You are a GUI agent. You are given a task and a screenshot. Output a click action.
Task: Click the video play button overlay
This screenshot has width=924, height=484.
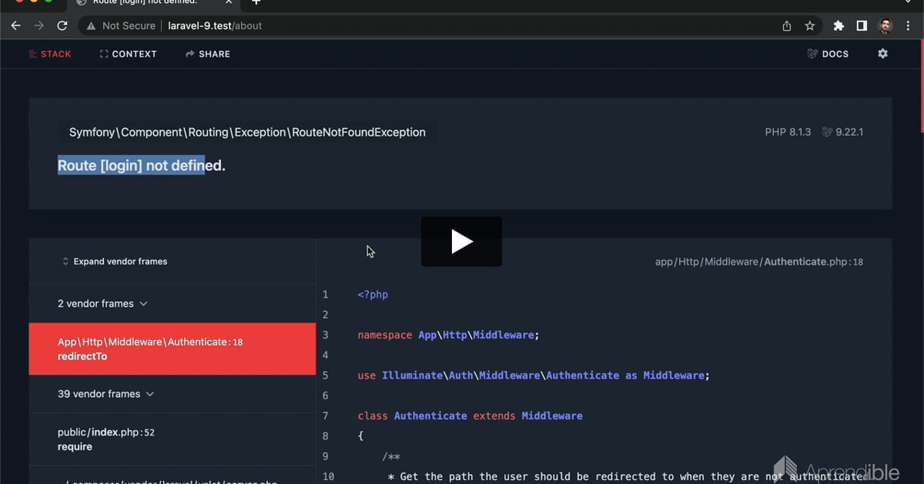pyautogui.click(x=461, y=241)
